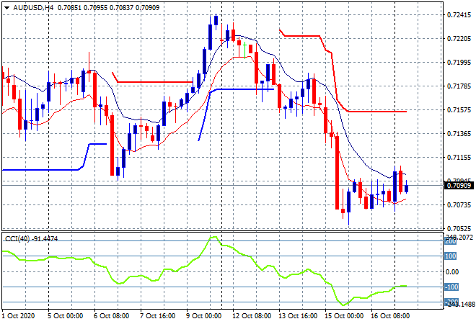Click the 13 Oct 16:00 time label
Screen dimensions: 476x324
[298, 316]
